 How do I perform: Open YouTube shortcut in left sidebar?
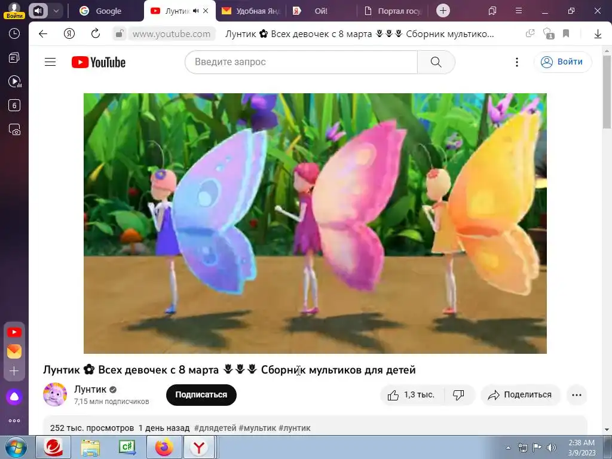[14, 332]
